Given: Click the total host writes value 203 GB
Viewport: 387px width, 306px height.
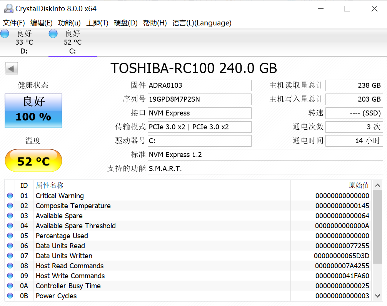Looking at the screenshot, I should [354, 99].
